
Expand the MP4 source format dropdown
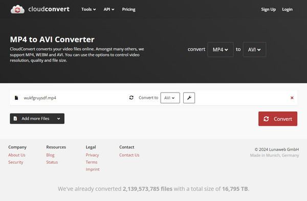point(221,50)
